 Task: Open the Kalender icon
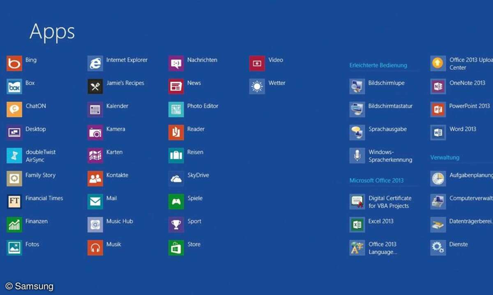pyautogui.click(x=95, y=109)
